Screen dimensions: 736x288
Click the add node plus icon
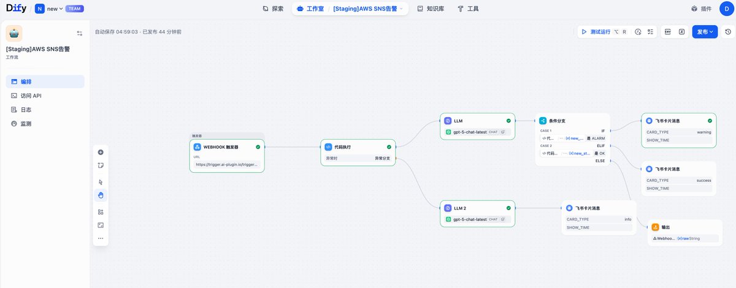pos(101,153)
